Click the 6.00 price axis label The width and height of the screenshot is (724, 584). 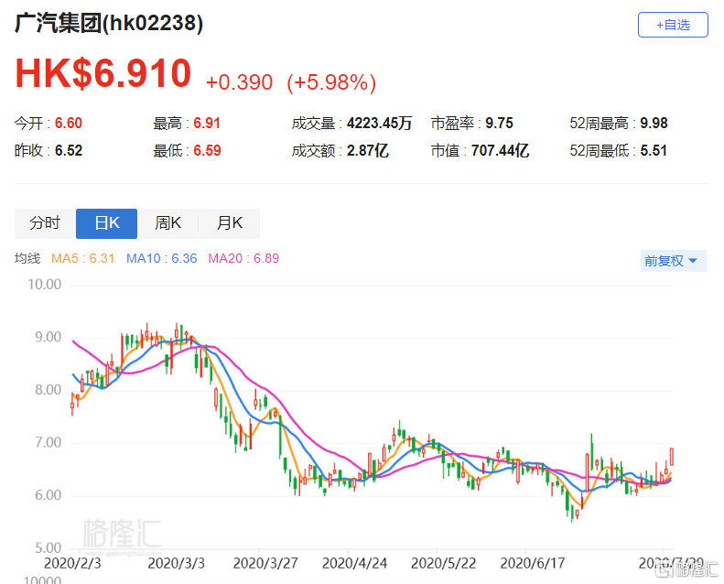point(48,495)
